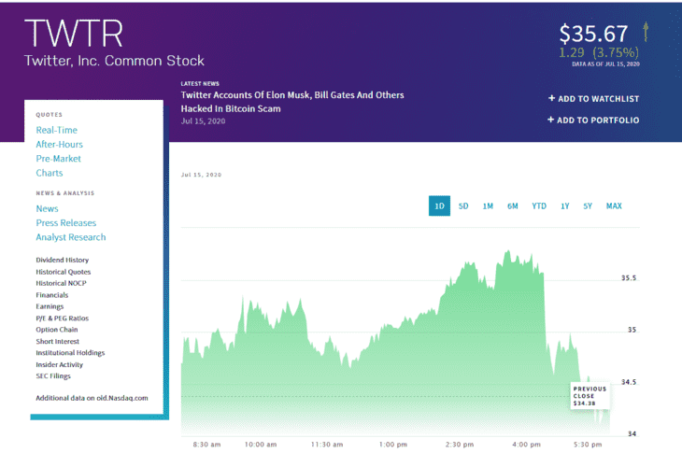Click the TWTR ticker heading
682x467 pixels.
click(x=74, y=34)
